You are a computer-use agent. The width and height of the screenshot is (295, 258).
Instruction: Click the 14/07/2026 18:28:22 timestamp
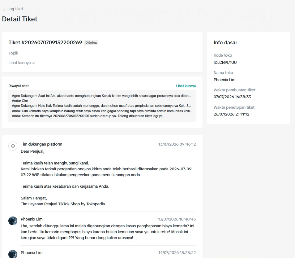[x=177, y=252]
